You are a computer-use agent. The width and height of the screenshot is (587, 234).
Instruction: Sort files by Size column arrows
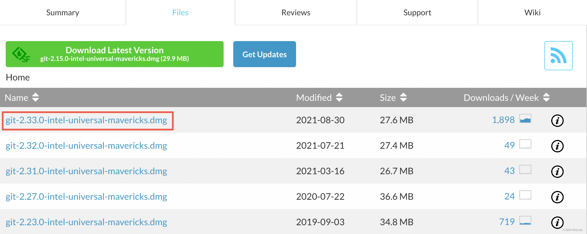(x=403, y=97)
